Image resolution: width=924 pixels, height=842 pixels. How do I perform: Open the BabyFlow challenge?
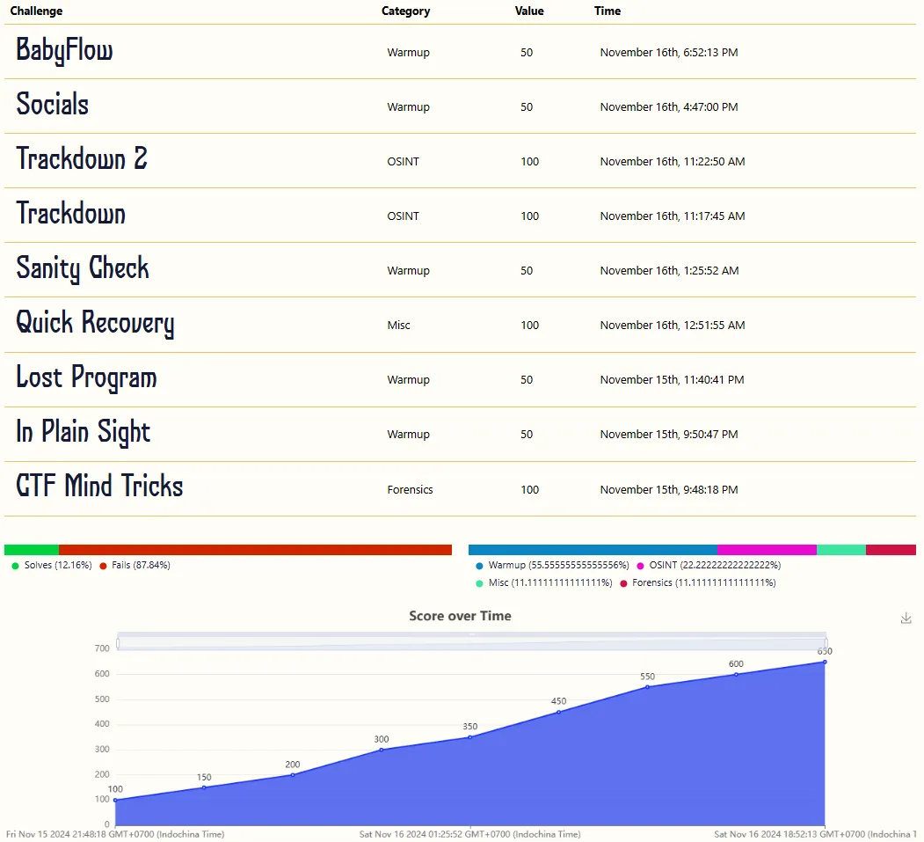click(x=64, y=51)
